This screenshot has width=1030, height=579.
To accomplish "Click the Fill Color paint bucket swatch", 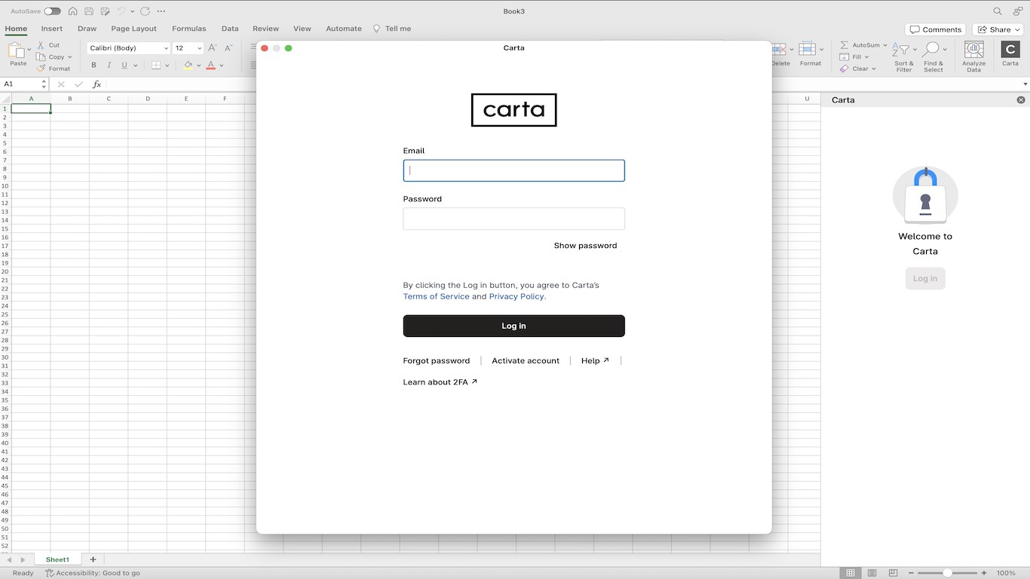I will coord(189,66).
